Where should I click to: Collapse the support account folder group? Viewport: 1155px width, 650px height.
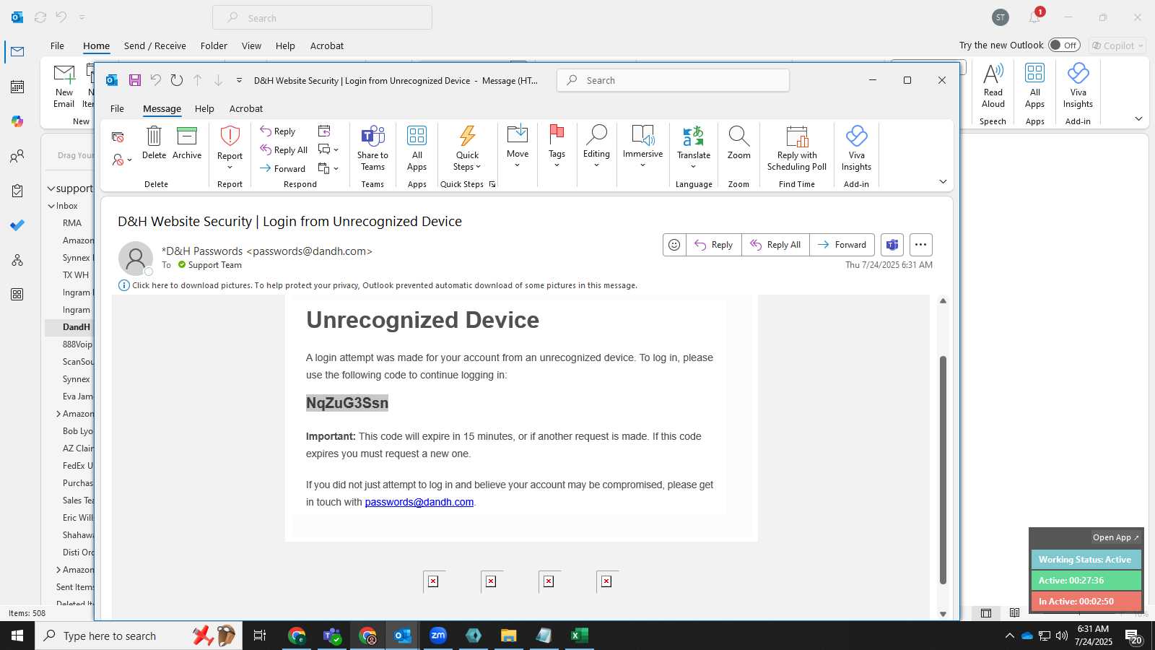(x=51, y=188)
